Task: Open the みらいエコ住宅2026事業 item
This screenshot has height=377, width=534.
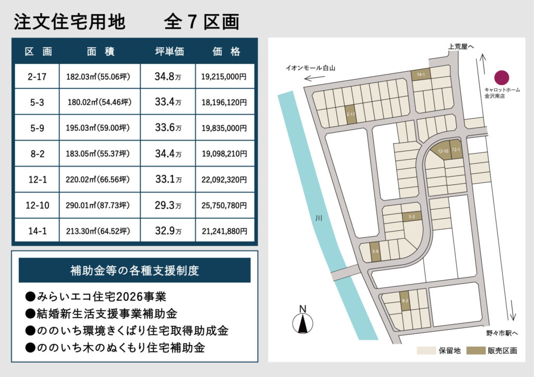Action: pos(95,297)
